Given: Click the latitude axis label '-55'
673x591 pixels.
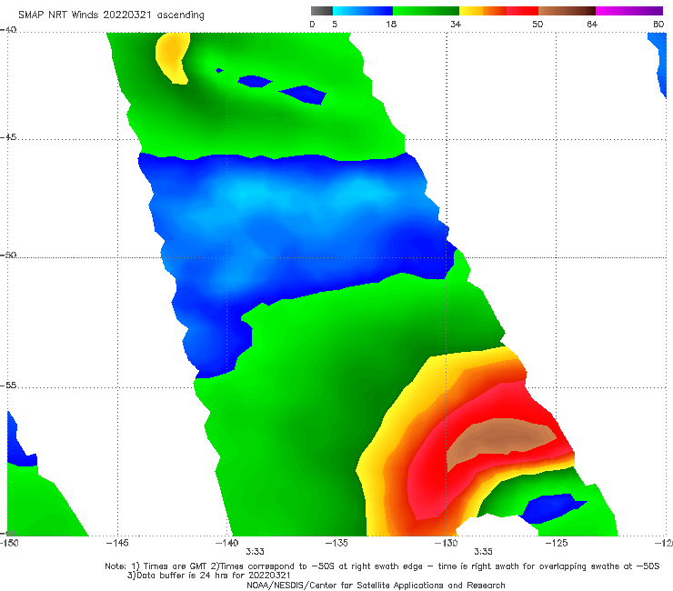Looking at the screenshot, I should pyautogui.click(x=8, y=385).
